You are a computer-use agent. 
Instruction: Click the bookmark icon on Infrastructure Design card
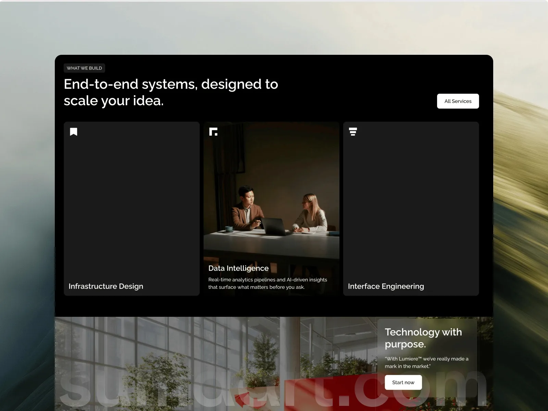tap(74, 132)
